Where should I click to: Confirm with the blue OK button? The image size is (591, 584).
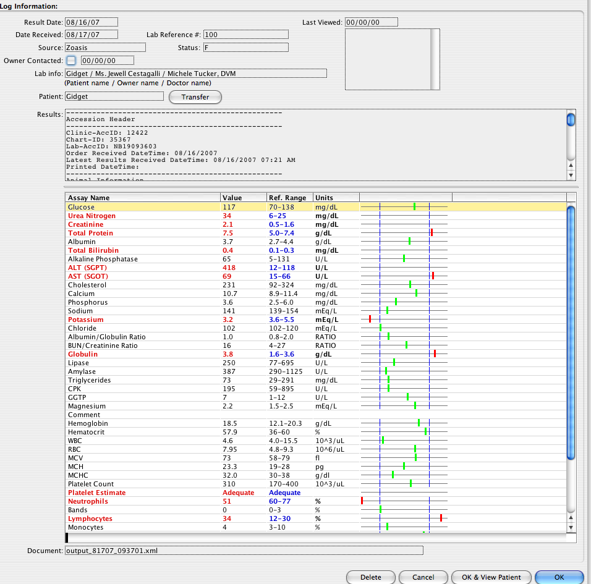pyautogui.click(x=559, y=577)
